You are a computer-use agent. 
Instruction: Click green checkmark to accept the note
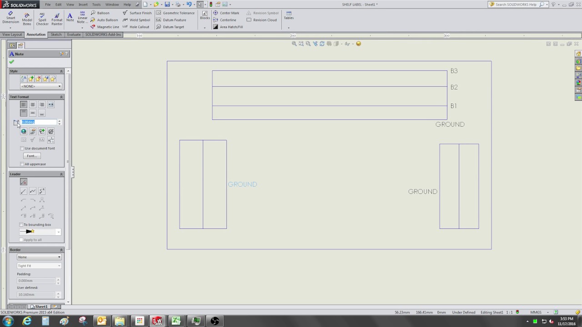coord(12,62)
